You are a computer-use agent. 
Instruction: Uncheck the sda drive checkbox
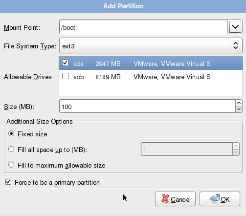[x=65, y=63]
